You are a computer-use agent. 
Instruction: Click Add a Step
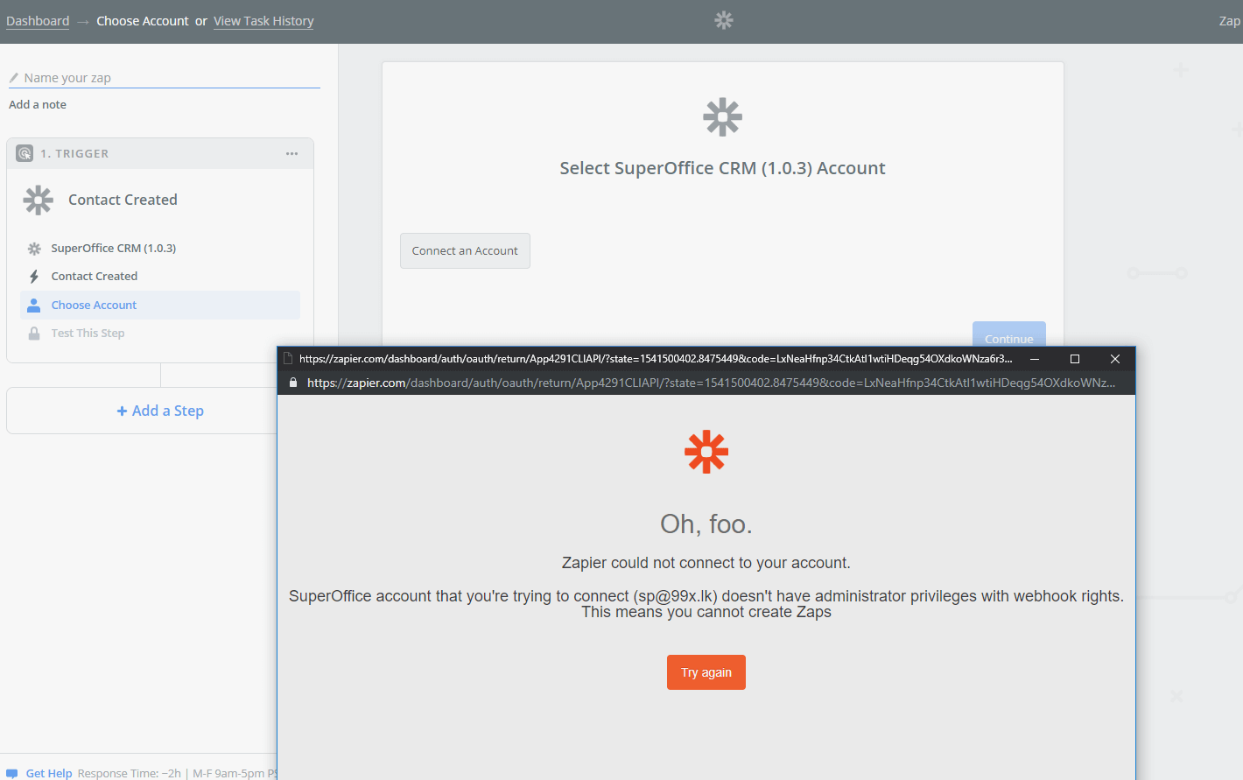[x=160, y=411]
